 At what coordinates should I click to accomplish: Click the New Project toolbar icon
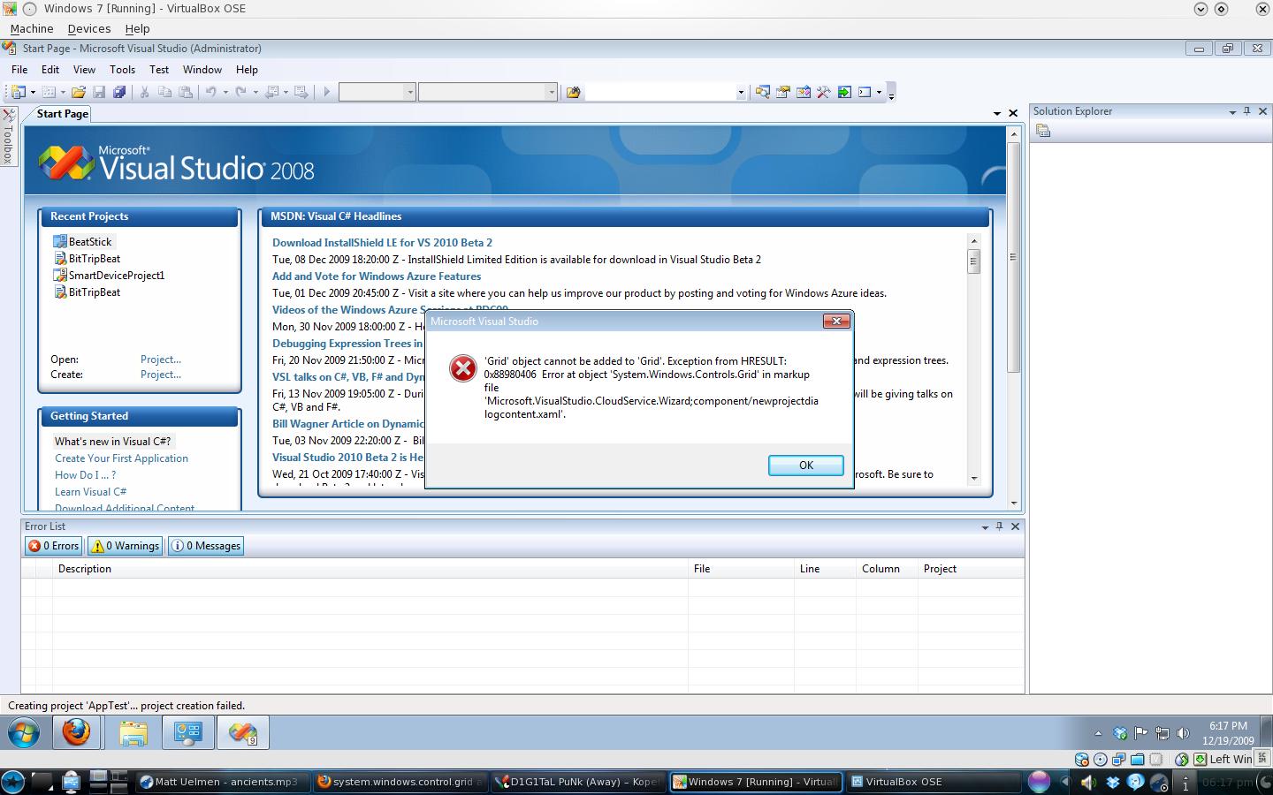(18, 92)
